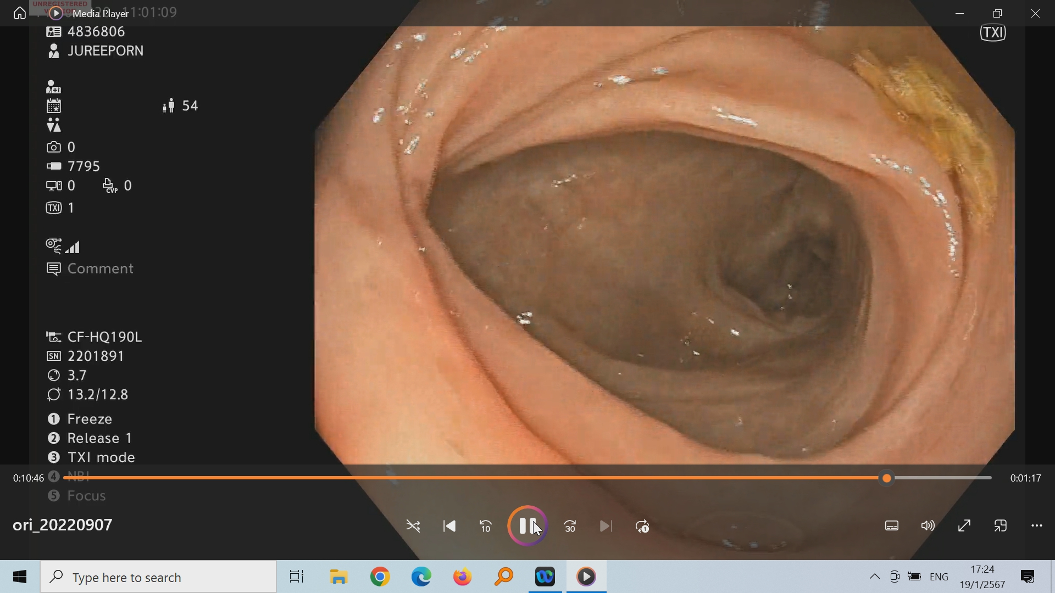Image resolution: width=1055 pixels, height=593 pixels.
Task: Restore down the Media Player window
Action: click(x=998, y=13)
